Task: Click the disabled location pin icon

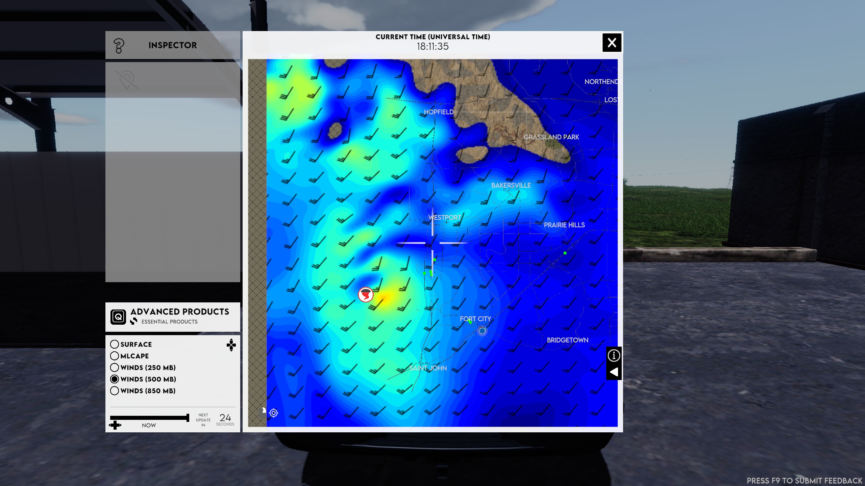Action: 127,80
